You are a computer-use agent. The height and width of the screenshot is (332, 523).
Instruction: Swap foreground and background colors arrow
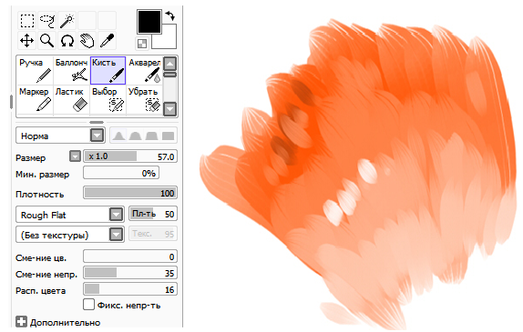click(169, 15)
